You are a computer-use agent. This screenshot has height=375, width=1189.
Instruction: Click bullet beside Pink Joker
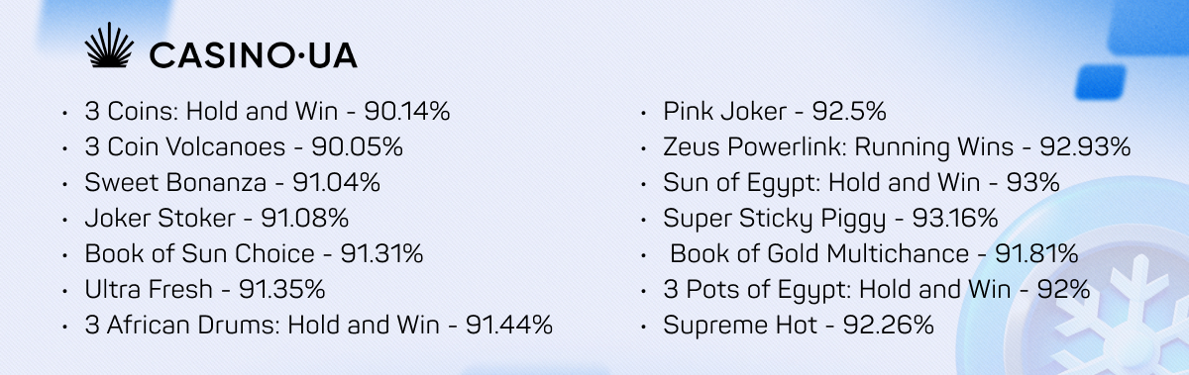pyautogui.click(x=643, y=113)
